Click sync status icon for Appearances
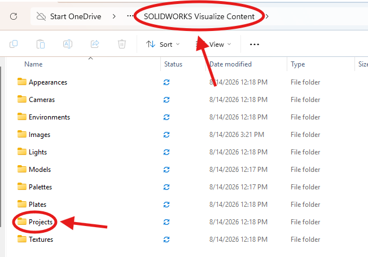368x257 pixels. (167, 82)
